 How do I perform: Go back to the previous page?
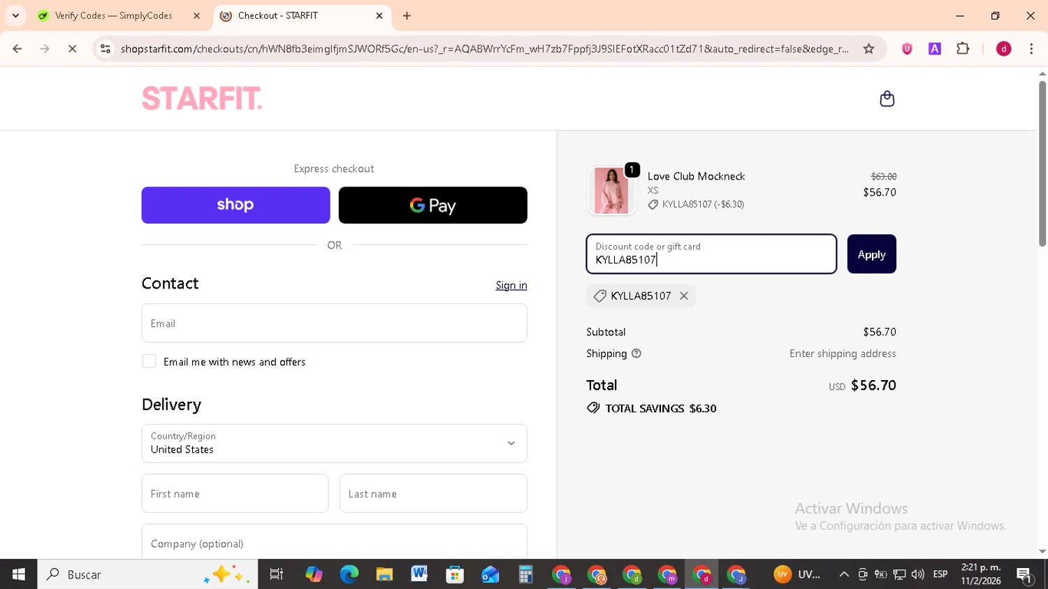click(x=17, y=49)
